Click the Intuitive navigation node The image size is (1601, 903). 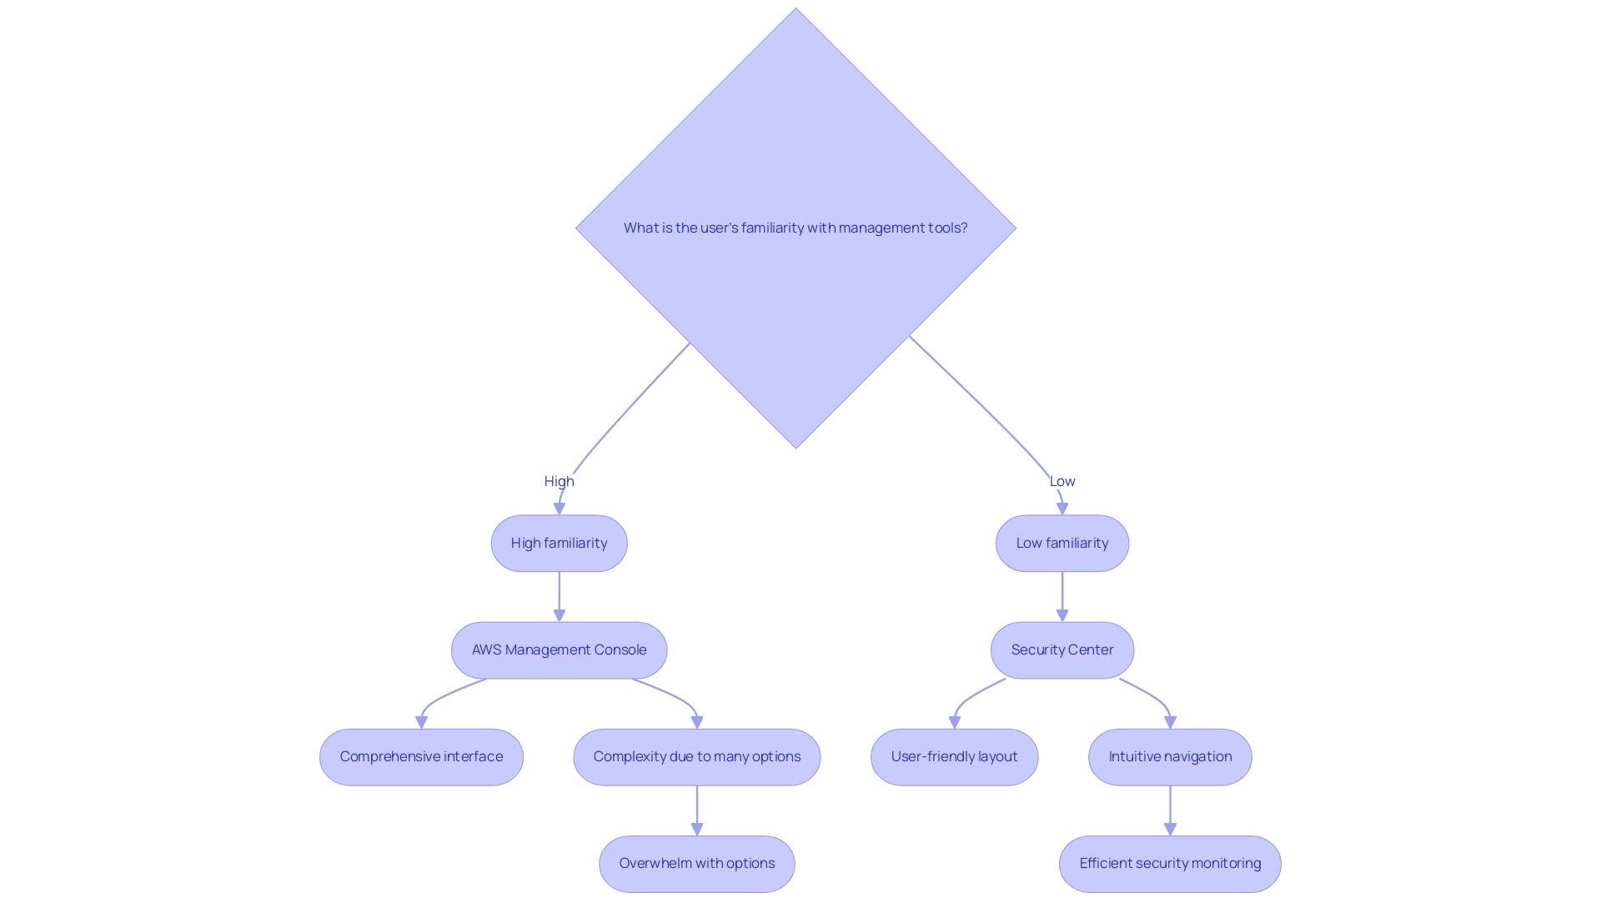1170,755
